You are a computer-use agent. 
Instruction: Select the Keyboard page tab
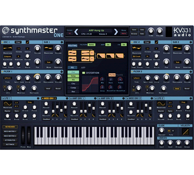(10, 127)
